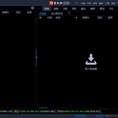The width and height of the screenshot is (118, 118).
Task: Switch to the A股 tab
Action: 65,9
